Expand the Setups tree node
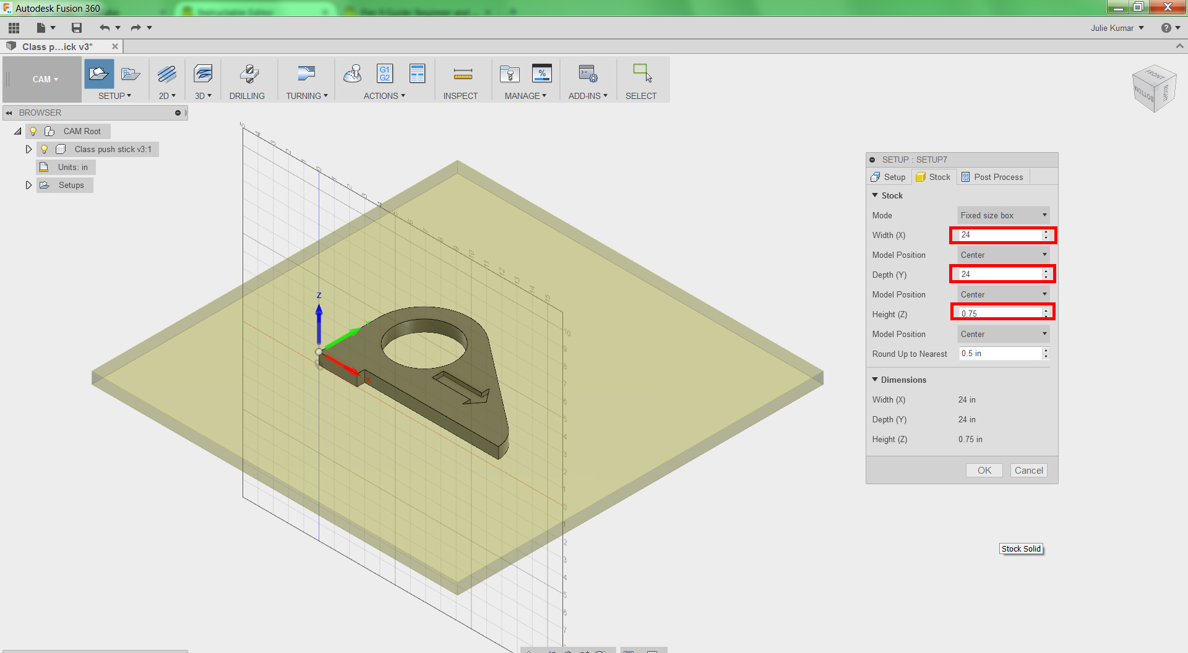This screenshot has width=1188, height=653. pos(28,185)
